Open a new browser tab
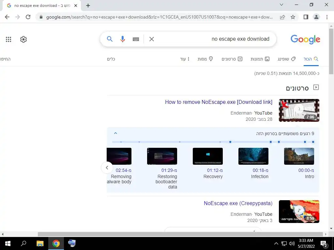The image size is (334, 250). 88,6
